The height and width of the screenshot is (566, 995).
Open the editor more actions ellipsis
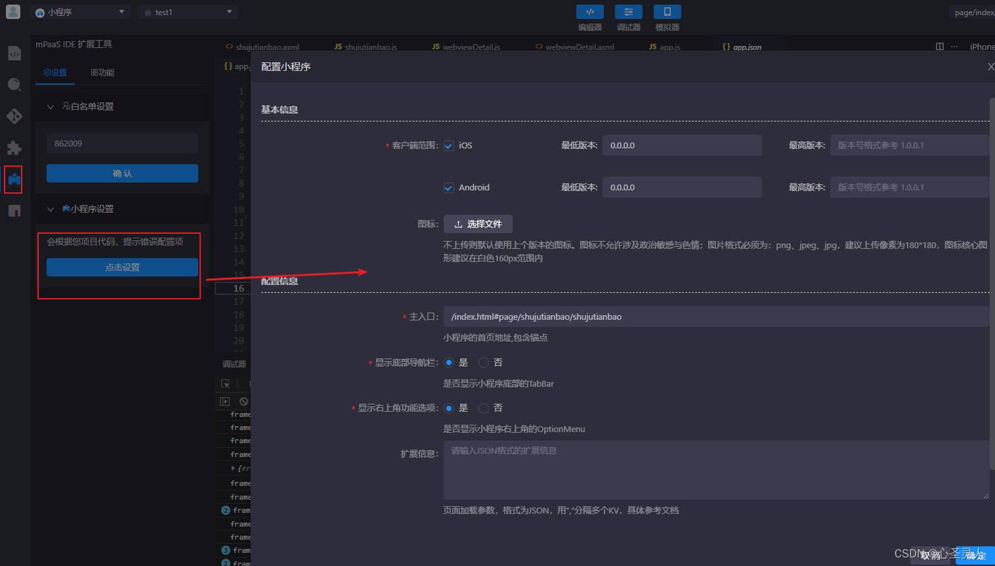coord(954,47)
